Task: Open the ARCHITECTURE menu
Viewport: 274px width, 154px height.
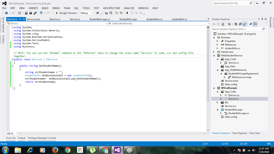Action: (x=111, y=8)
